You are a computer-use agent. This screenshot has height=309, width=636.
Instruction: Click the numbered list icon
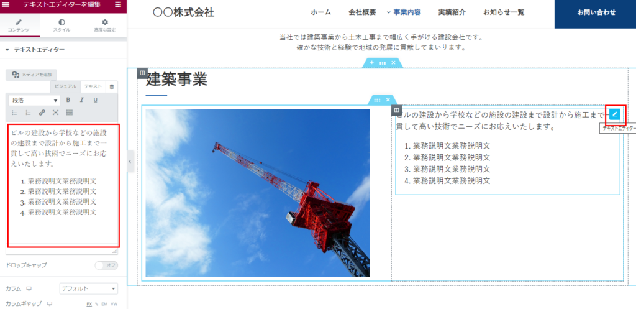point(28,113)
